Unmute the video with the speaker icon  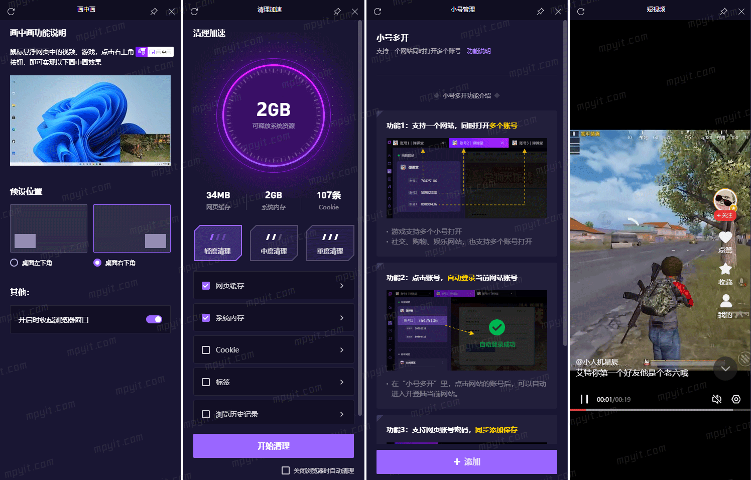click(716, 399)
